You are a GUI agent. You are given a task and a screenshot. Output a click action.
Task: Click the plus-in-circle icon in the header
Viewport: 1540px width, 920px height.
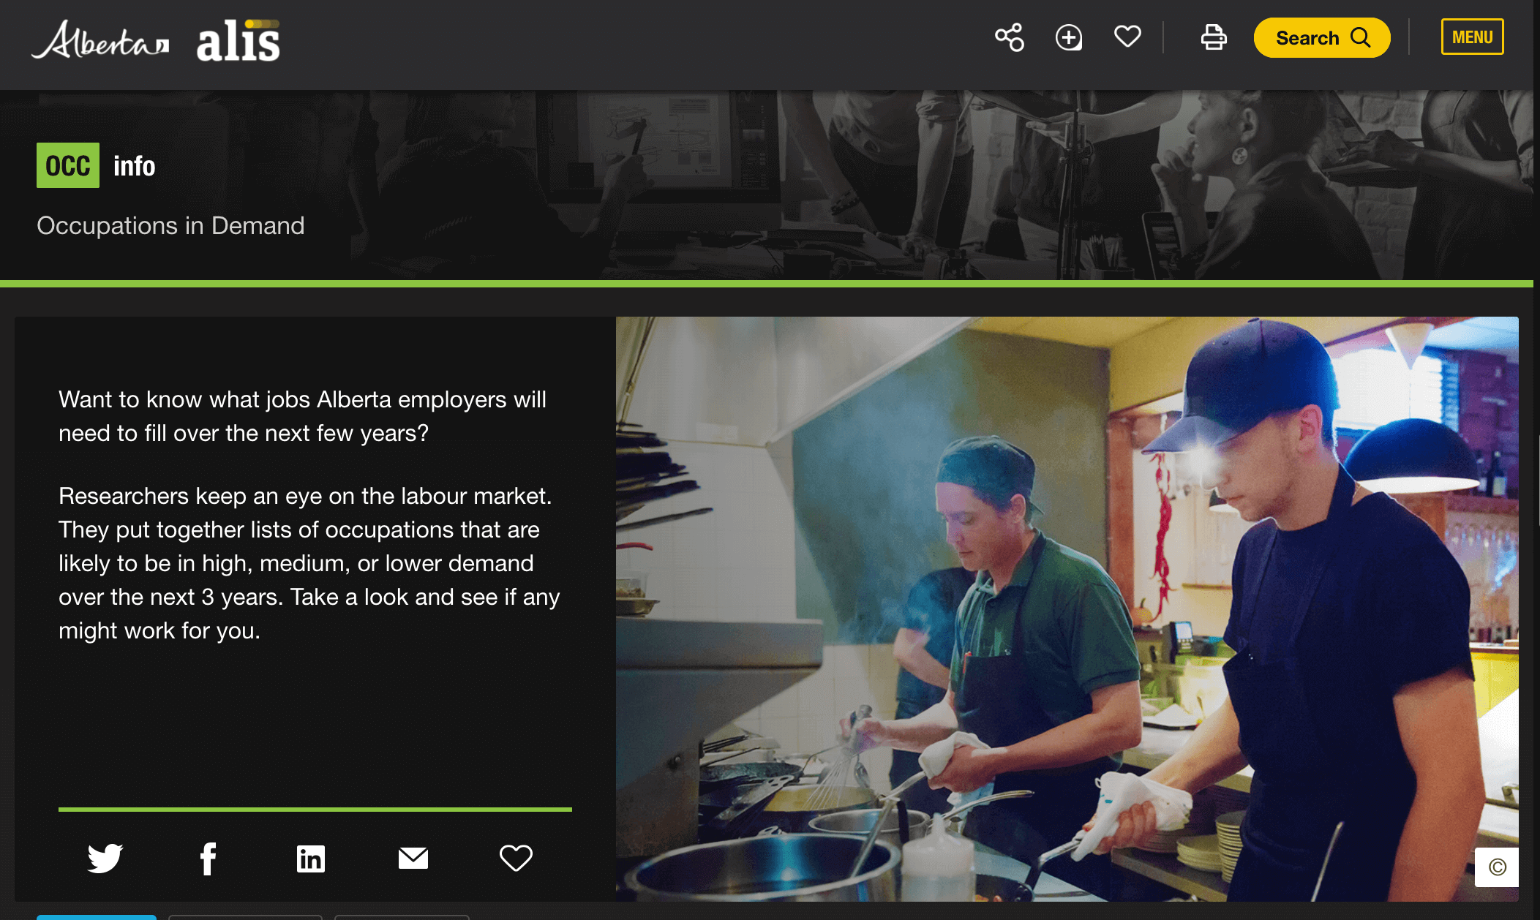[1068, 37]
